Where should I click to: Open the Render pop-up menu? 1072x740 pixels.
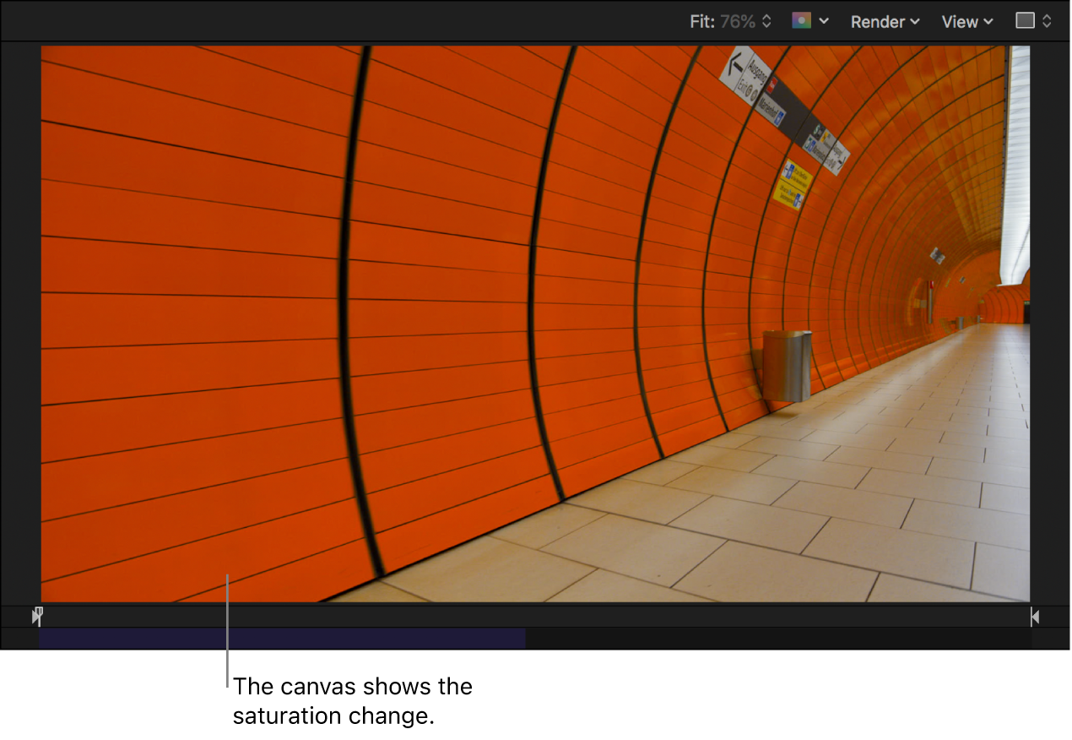[x=878, y=21]
